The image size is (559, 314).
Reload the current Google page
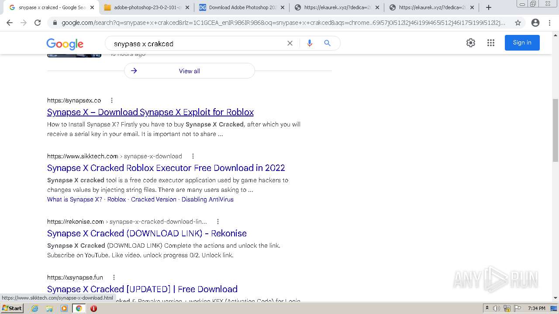tap(38, 23)
